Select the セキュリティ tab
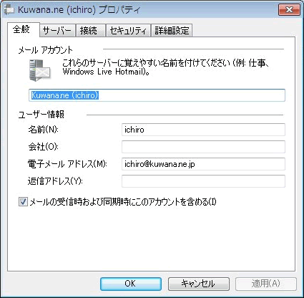304x298 pixels. (x=128, y=31)
